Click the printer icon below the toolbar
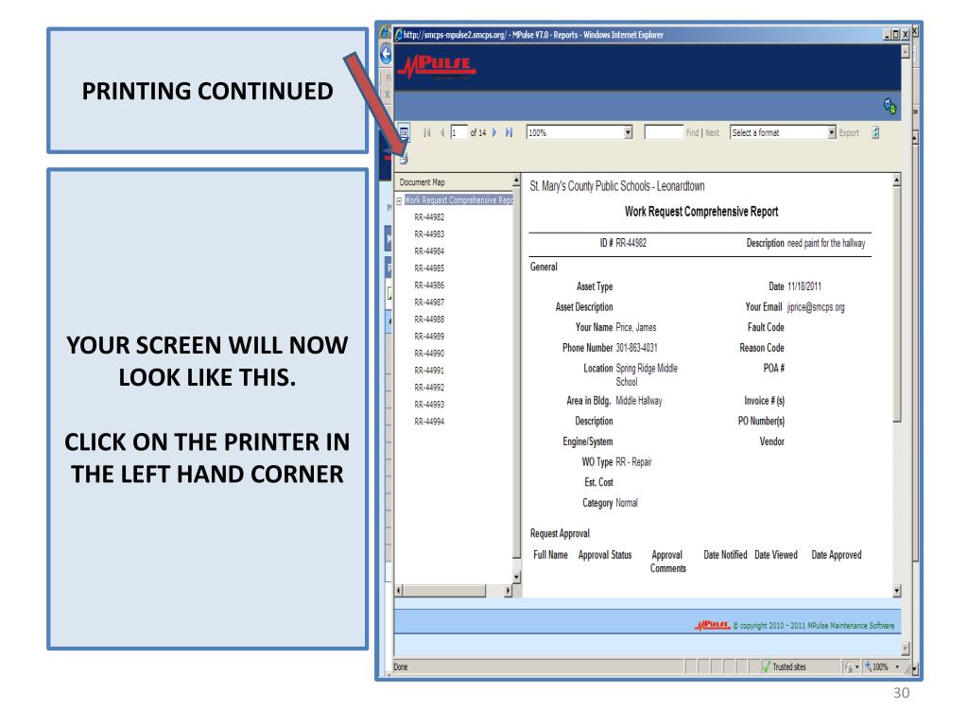 pos(403,159)
